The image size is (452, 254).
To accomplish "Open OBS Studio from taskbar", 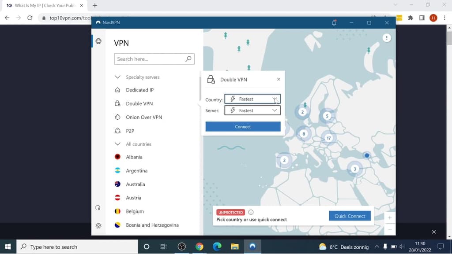I will click(181, 247).
